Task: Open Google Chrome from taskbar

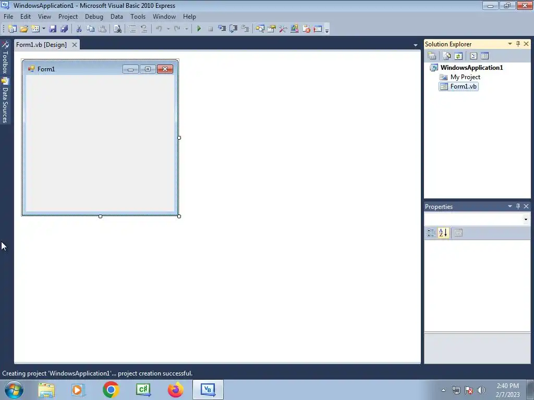Action: pyautogui.click(x=111, y=390)
